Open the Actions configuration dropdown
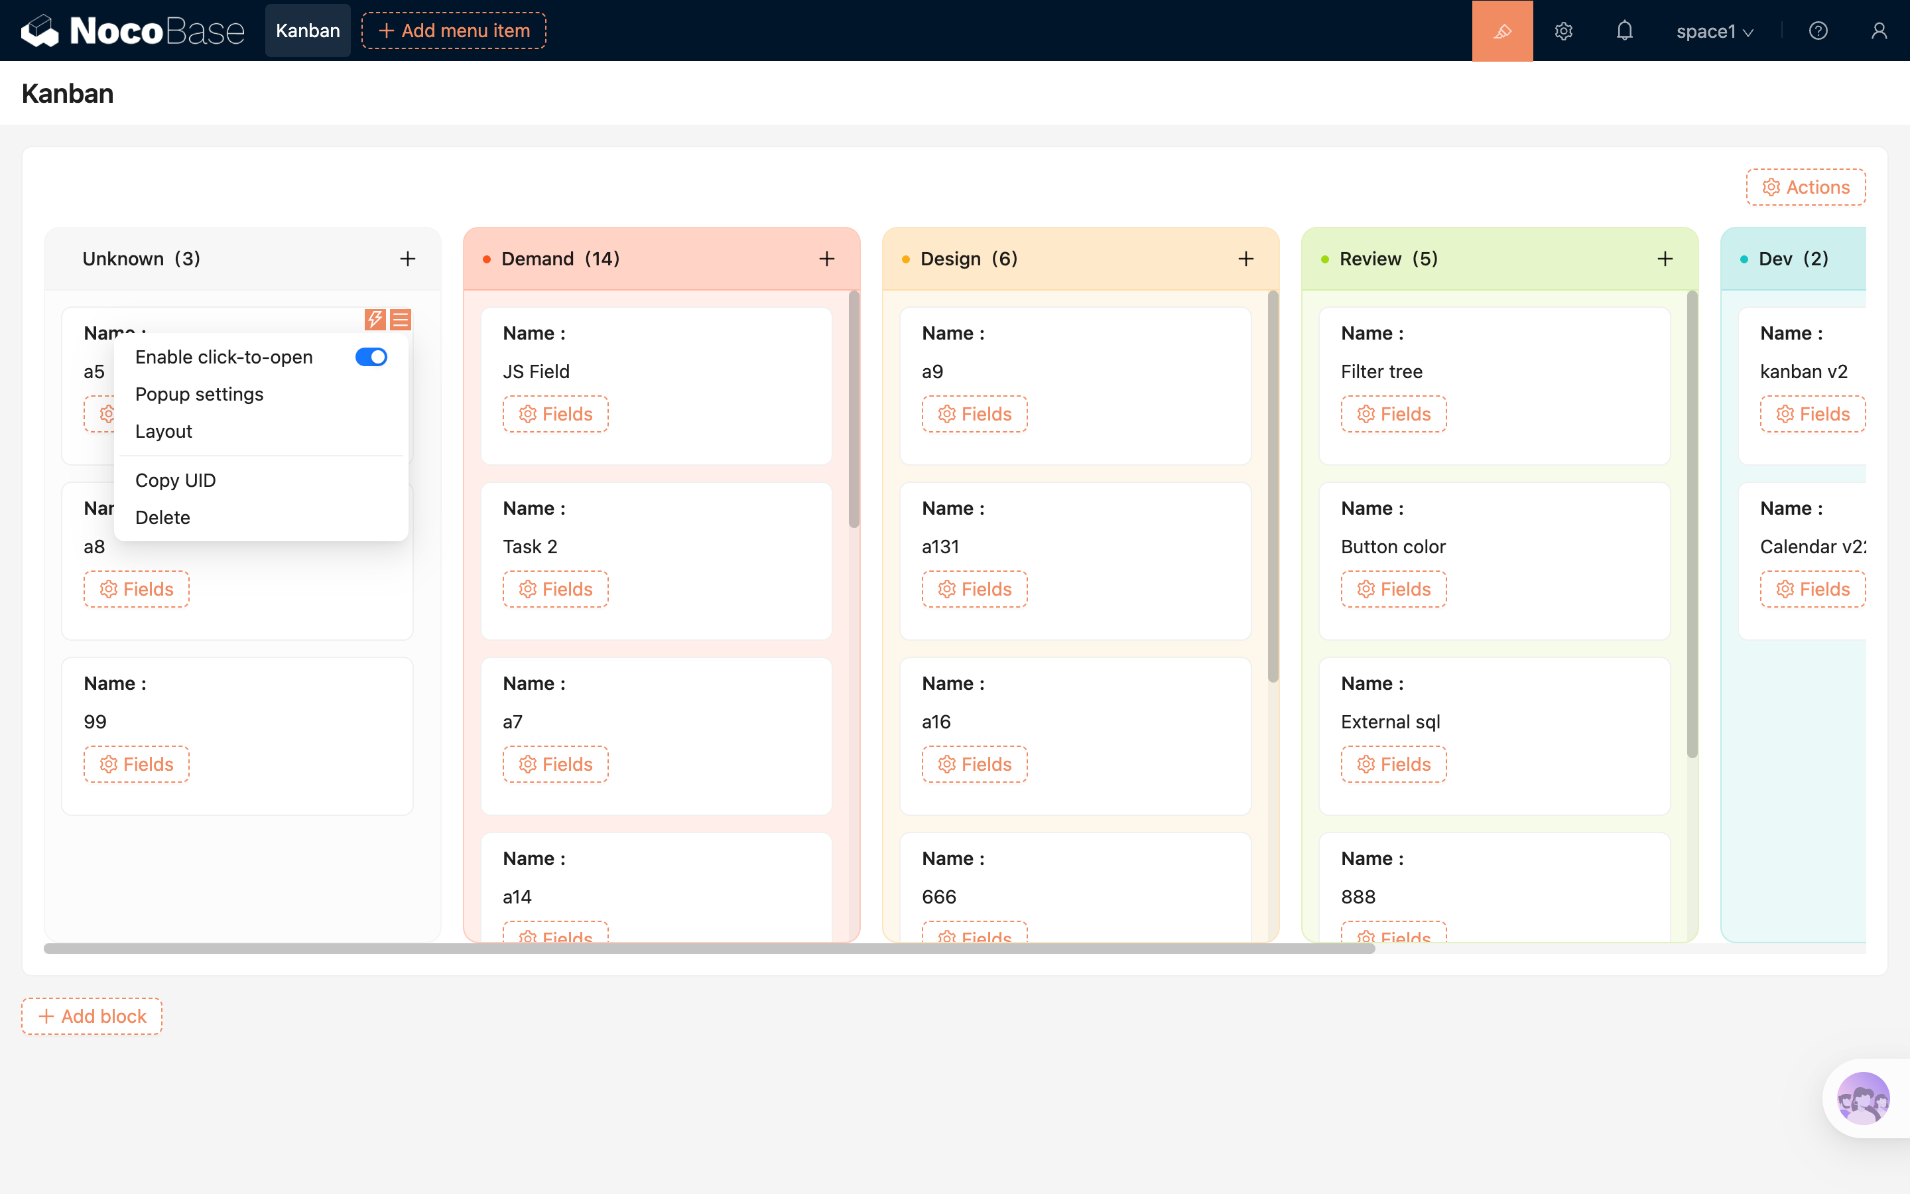The height and width of the screenshot is (1194, 1910). [1805, 187]
